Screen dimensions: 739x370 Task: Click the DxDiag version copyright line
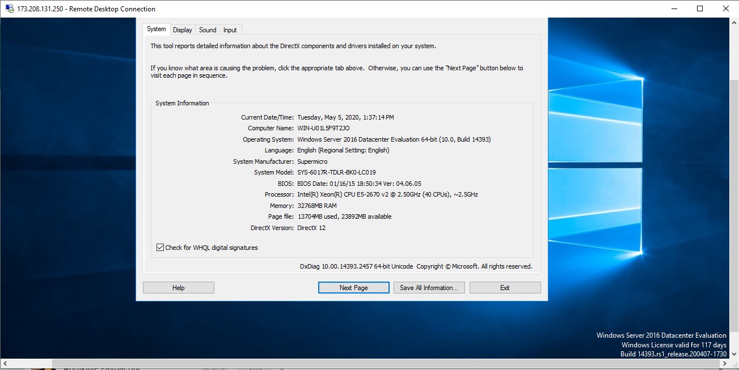[416, 266]
